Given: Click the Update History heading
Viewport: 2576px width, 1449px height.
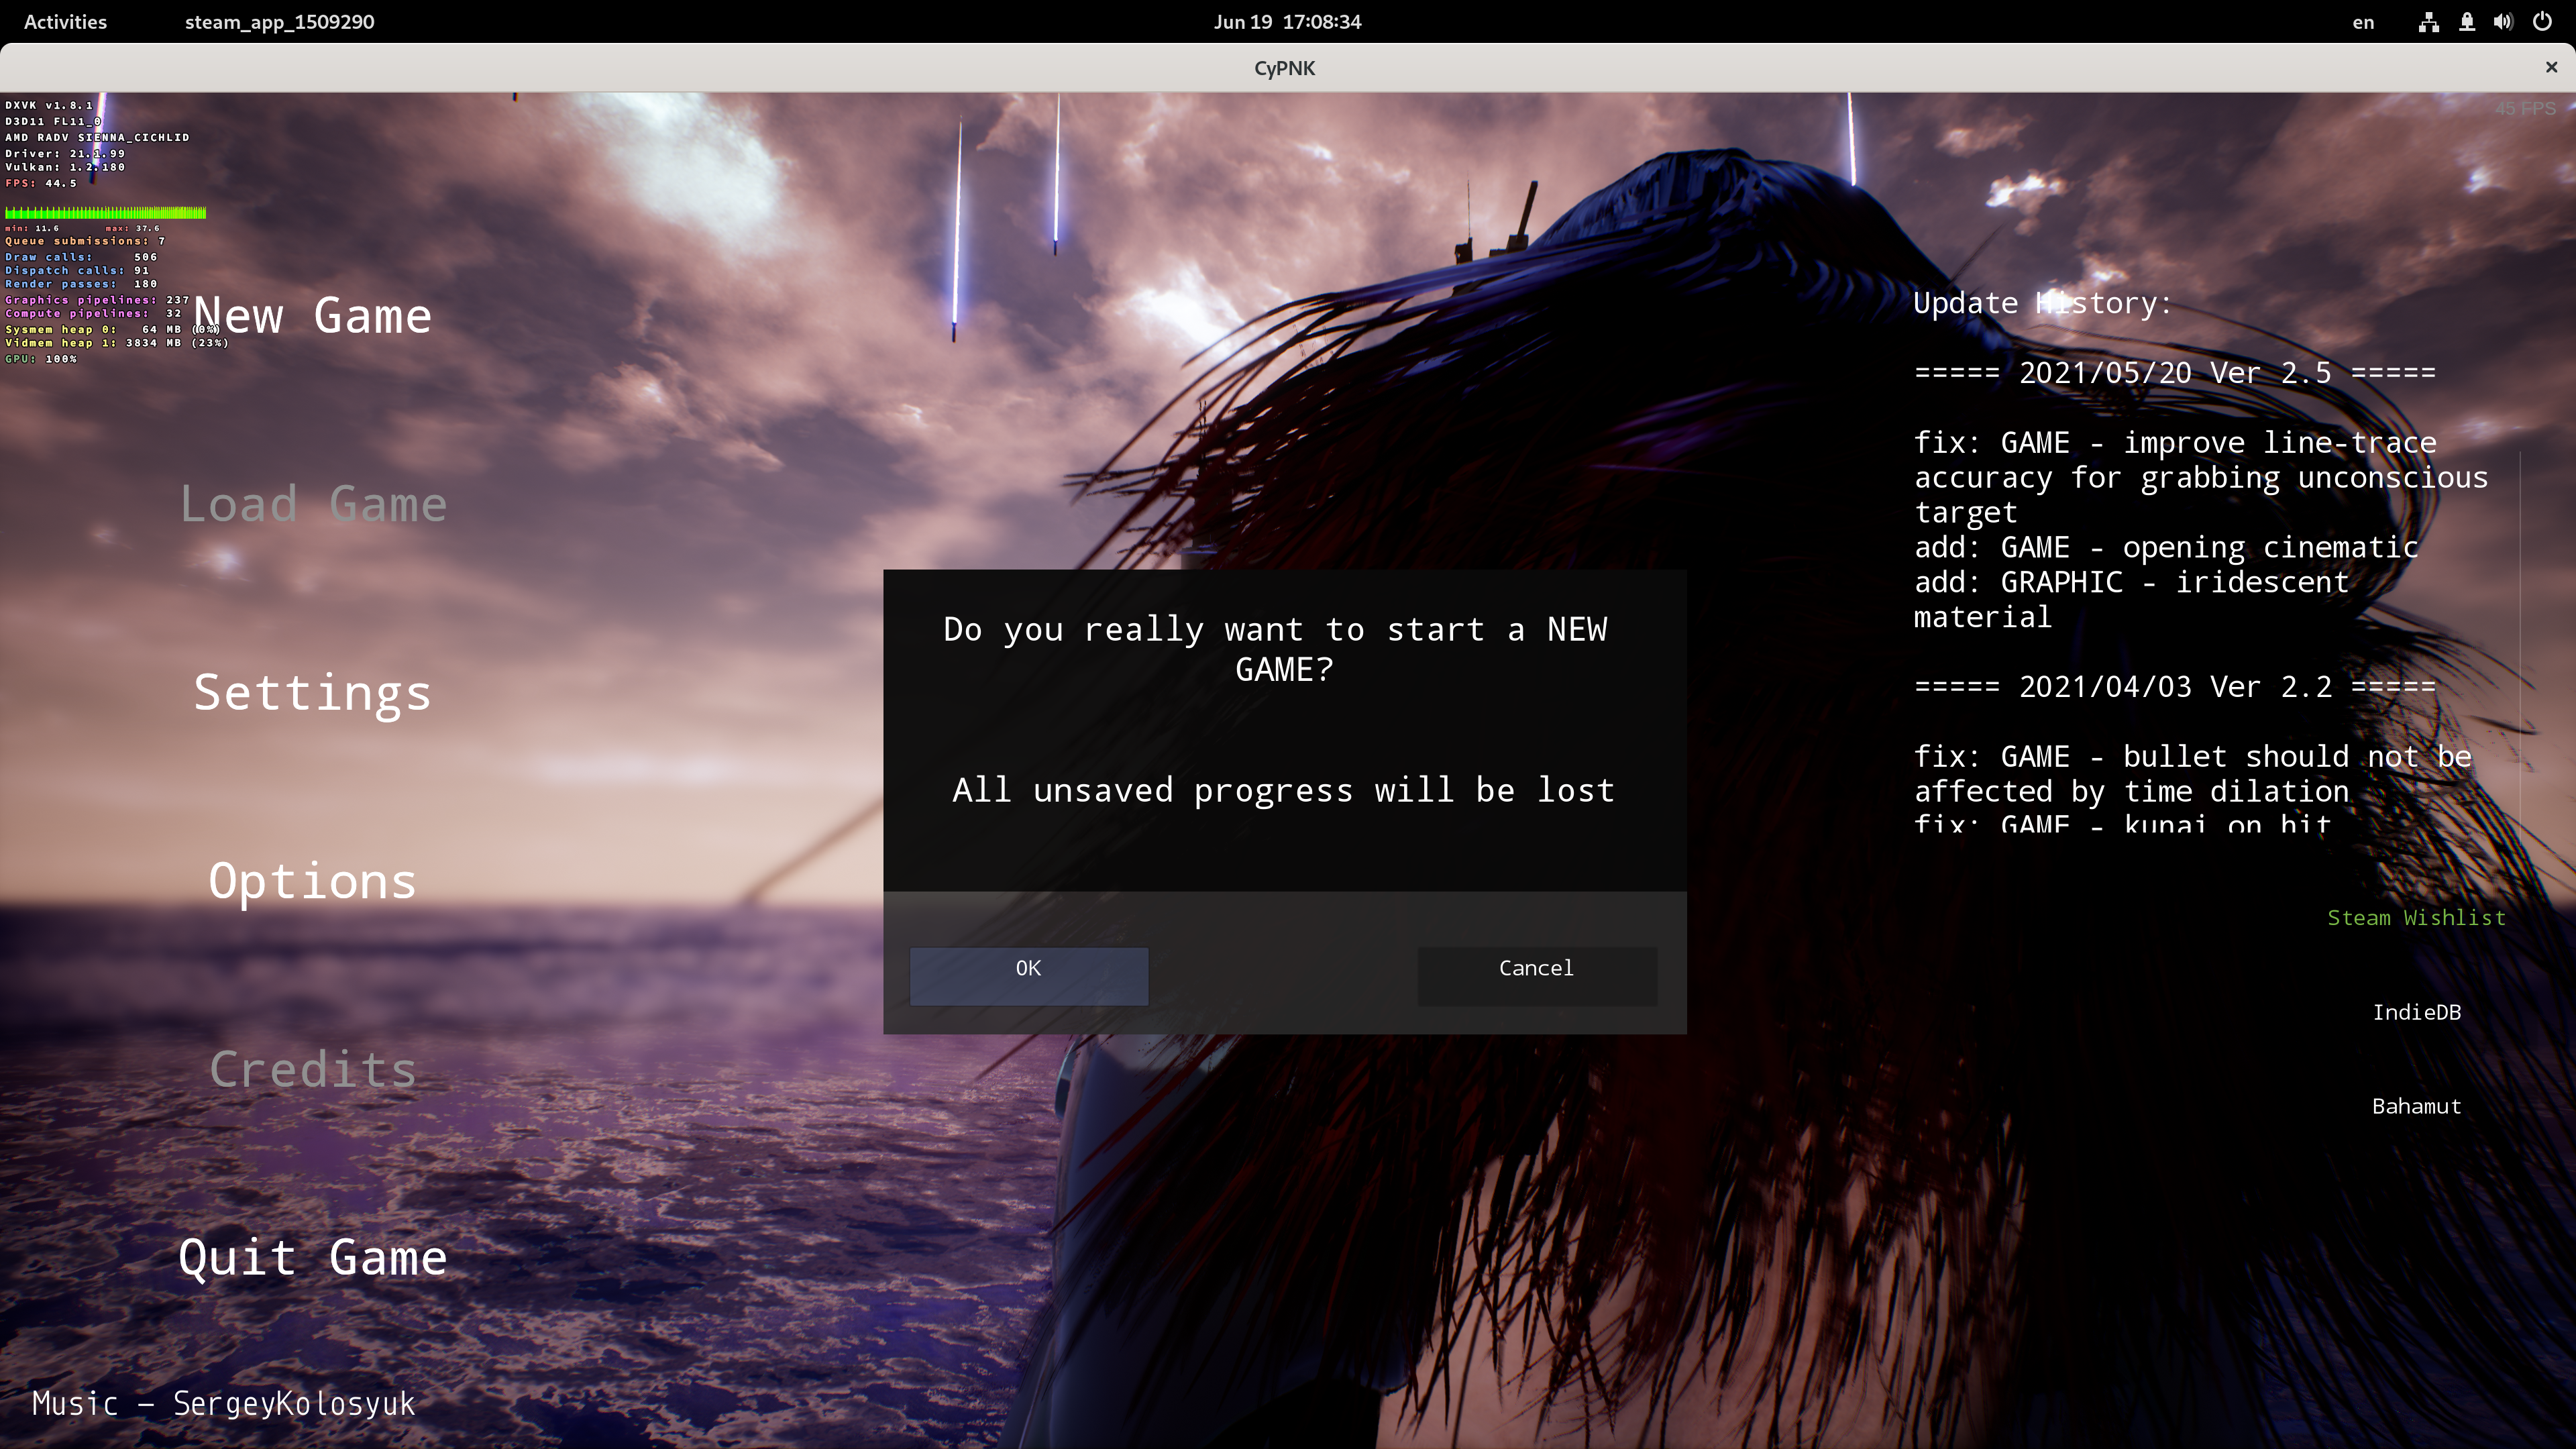Looking at the screenshot, I should [2042, 303].
